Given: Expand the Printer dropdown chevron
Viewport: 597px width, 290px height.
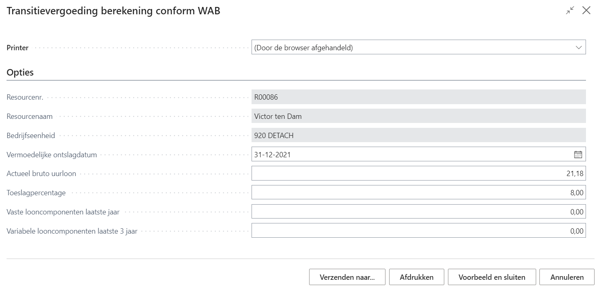Looking at the screenshot, I should click(x=578, y=48).
